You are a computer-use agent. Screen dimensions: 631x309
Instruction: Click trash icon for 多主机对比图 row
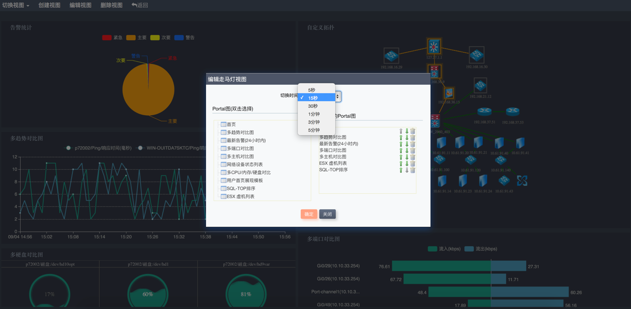413,157
